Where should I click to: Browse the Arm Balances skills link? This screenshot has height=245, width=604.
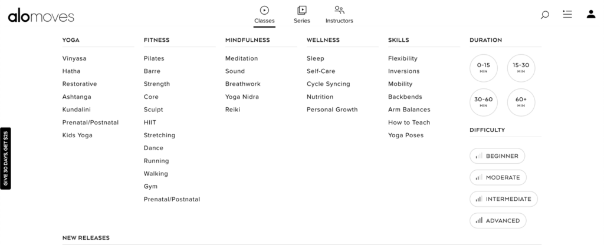[409, 110]
